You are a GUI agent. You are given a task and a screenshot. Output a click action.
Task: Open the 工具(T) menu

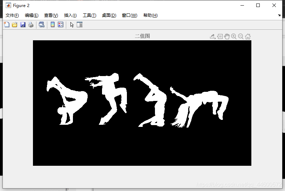point(89,15)
